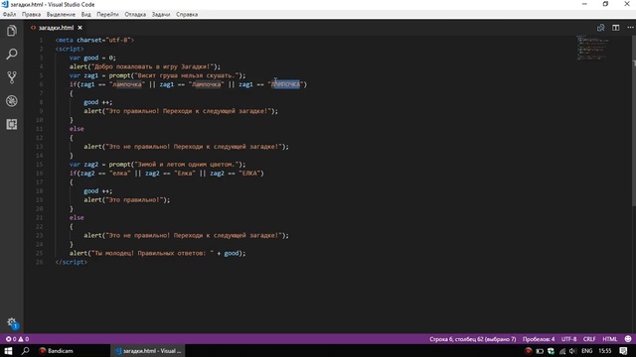
Task: Open Source Control view
Action: pyautogui.click(x=12, y=77)
